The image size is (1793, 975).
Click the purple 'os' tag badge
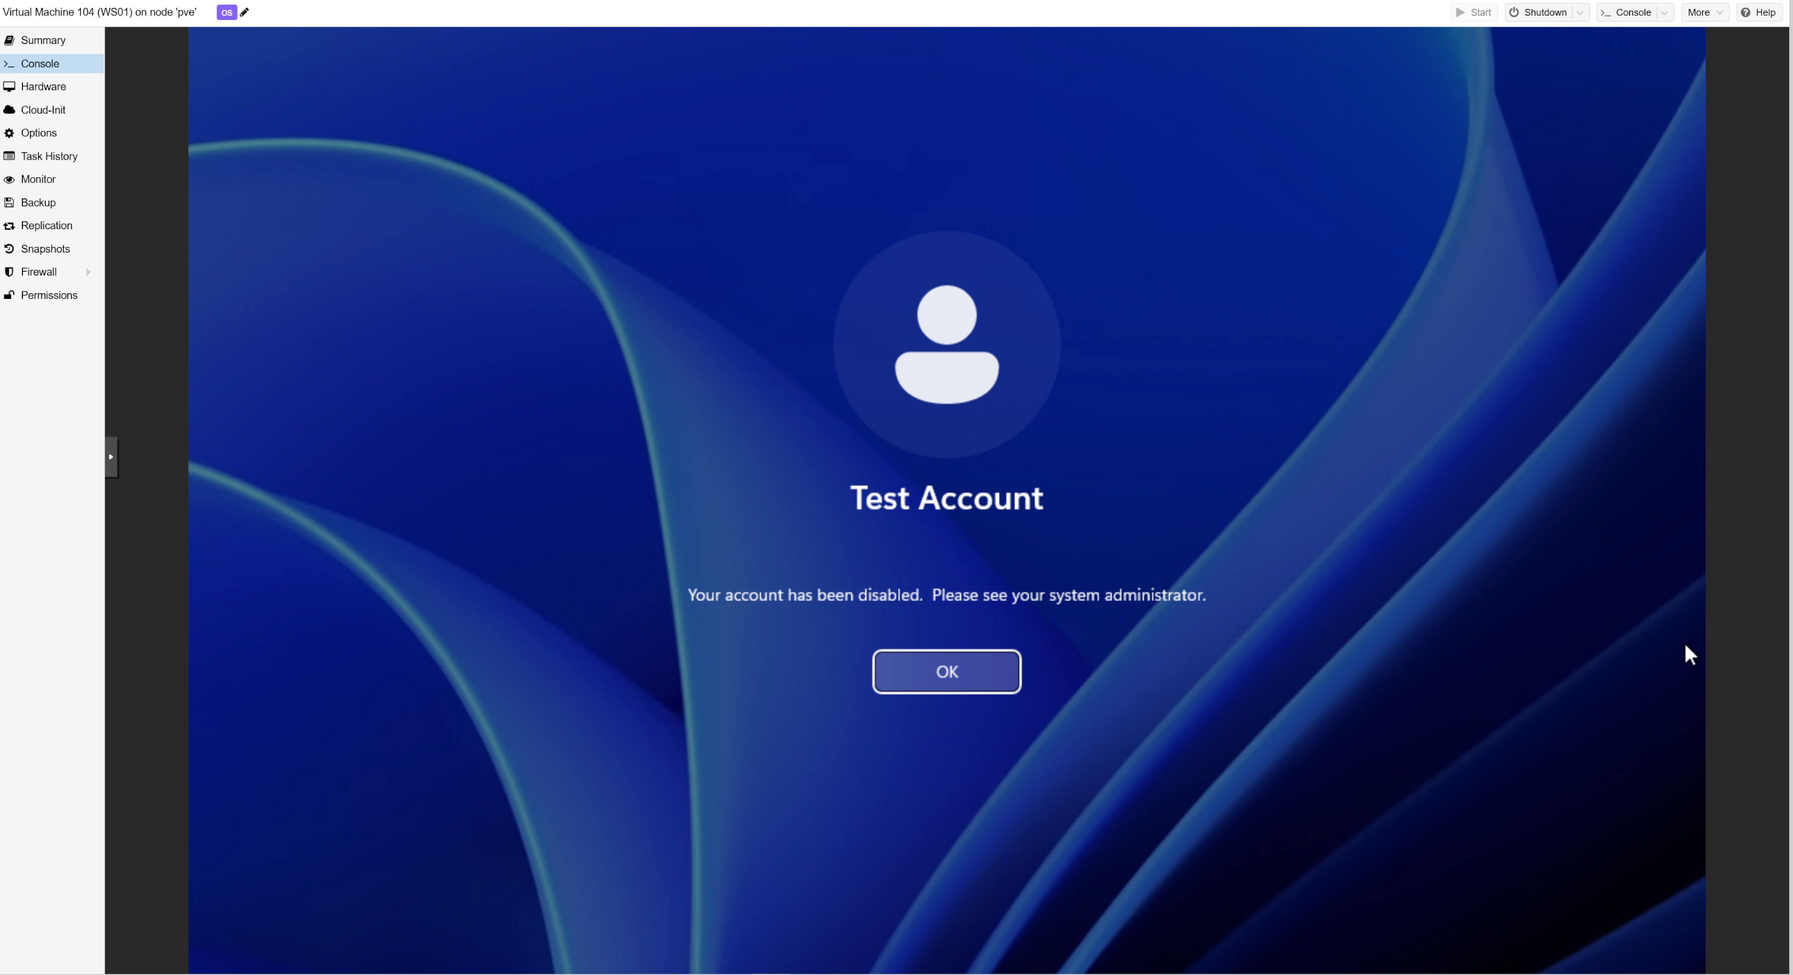click(226, 13)
